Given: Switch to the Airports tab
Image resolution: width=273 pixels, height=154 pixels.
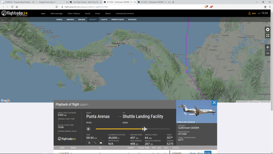Looking at the screenshot, I should (x=70, y=20).
